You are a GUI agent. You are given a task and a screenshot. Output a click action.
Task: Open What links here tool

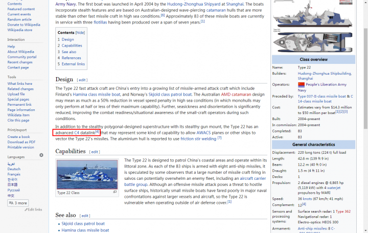coord(20,83)
